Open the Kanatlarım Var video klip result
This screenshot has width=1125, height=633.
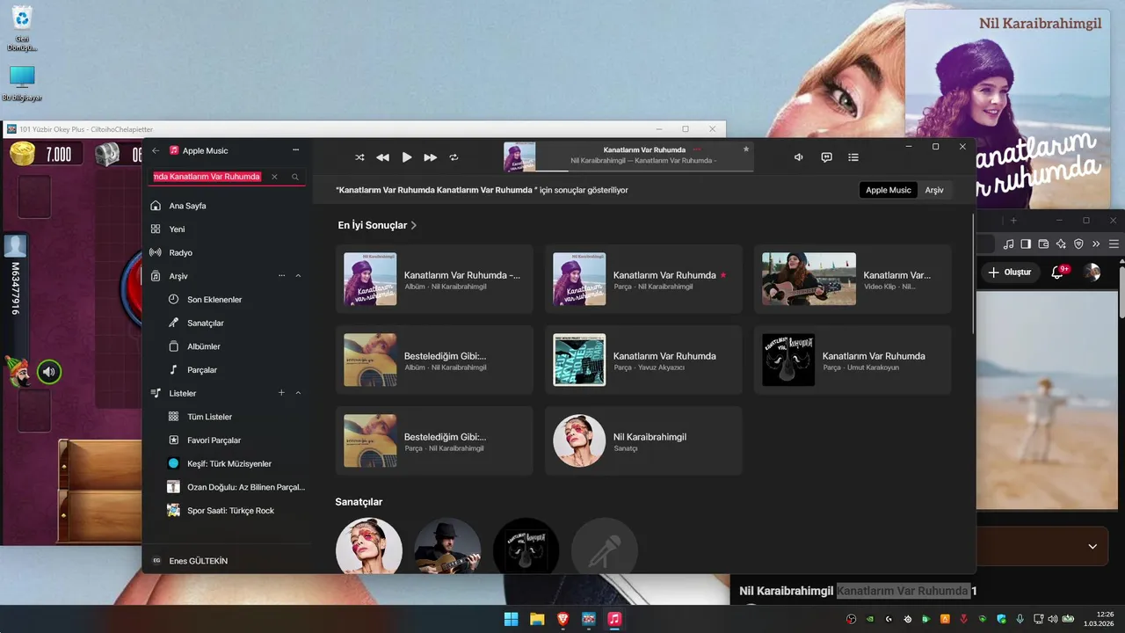(x=853, y=279)
